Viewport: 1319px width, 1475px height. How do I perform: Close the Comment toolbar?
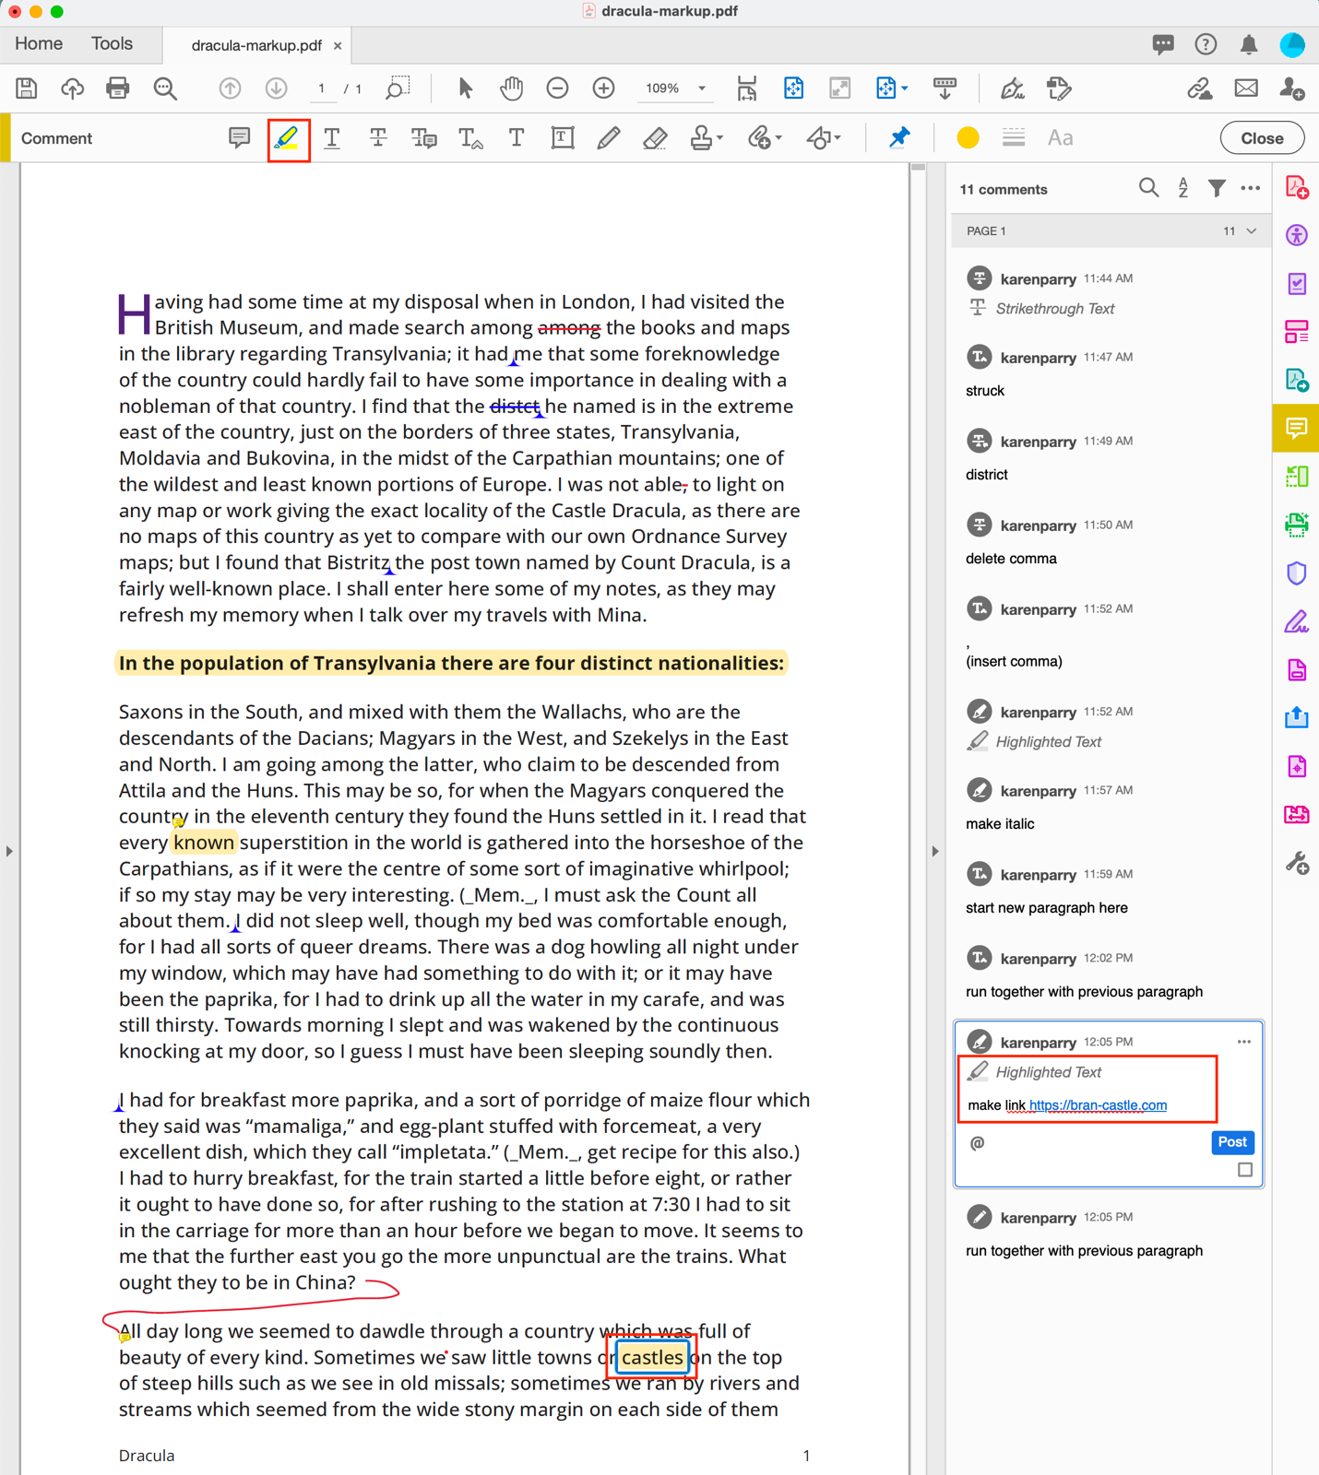point(1261,138)
